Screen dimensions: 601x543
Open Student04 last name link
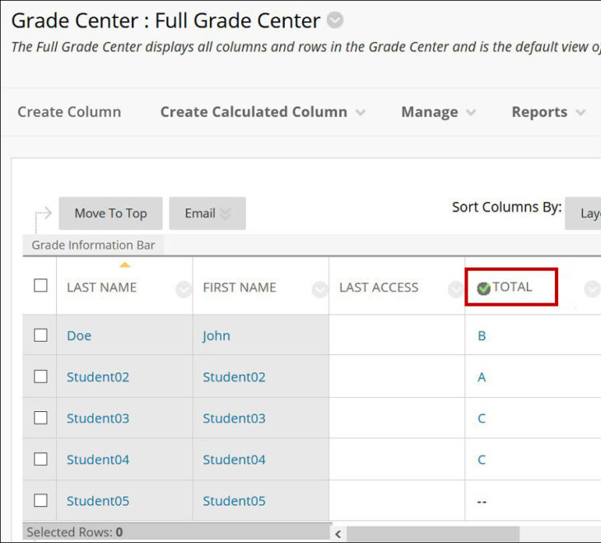click(98, 460)
